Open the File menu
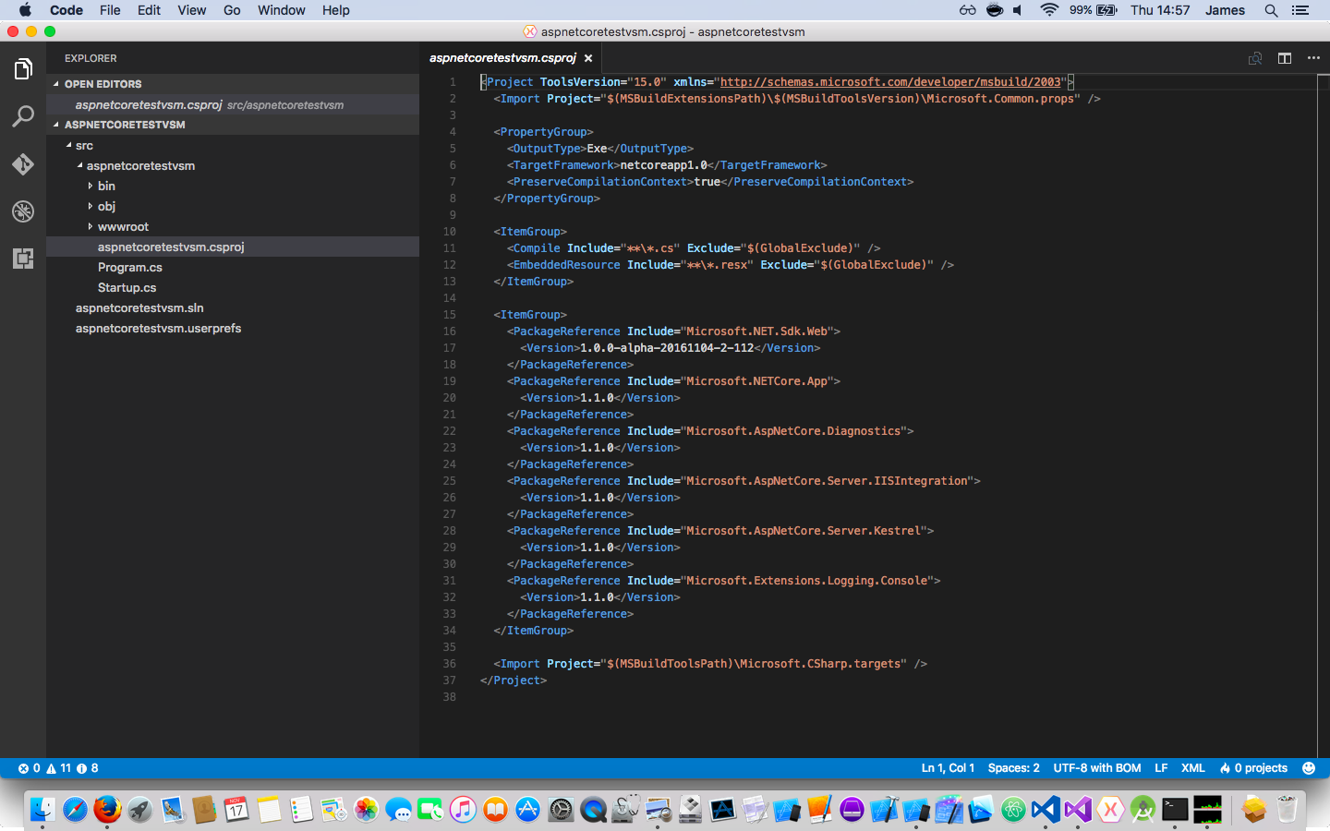This screenshot has height=831, width=1330. [110, 10]
